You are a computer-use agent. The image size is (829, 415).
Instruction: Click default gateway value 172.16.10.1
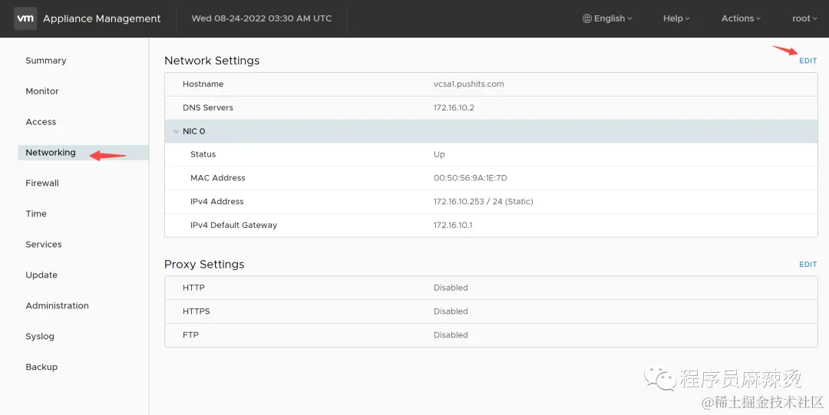point(453,226)
